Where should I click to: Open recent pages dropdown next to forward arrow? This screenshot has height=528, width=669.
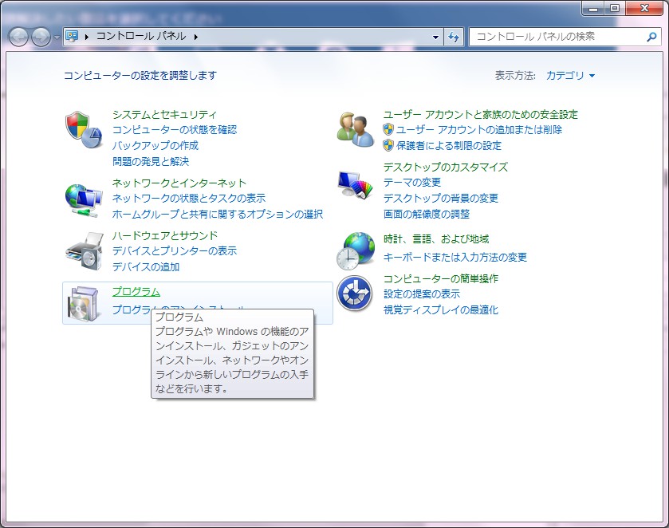(57, 37)
